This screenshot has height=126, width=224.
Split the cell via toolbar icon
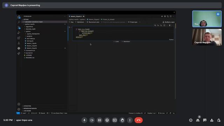164,26
